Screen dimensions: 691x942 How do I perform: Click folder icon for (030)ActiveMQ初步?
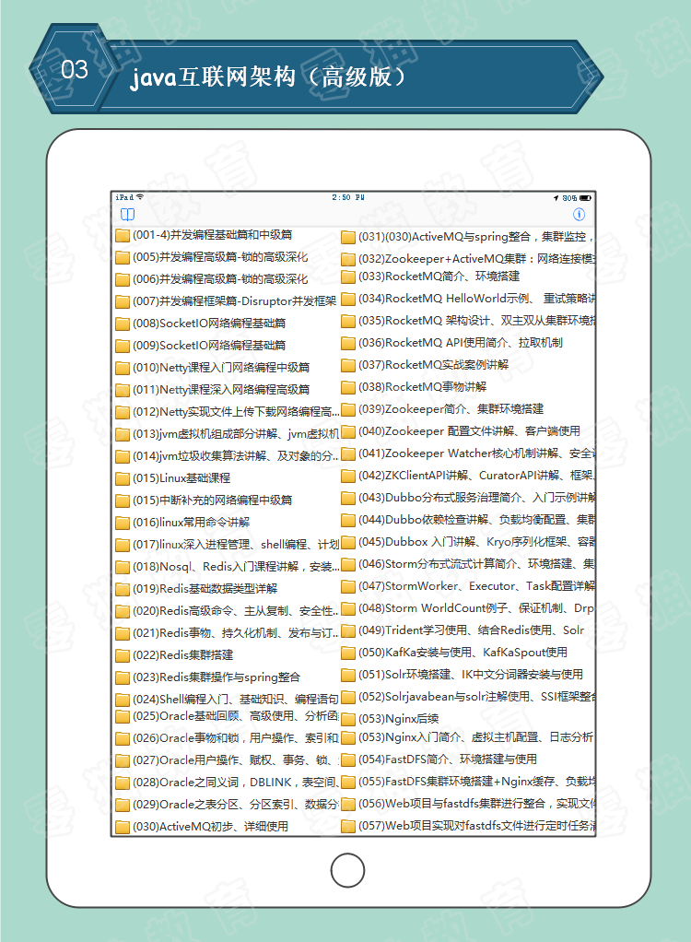coord(123,828)
